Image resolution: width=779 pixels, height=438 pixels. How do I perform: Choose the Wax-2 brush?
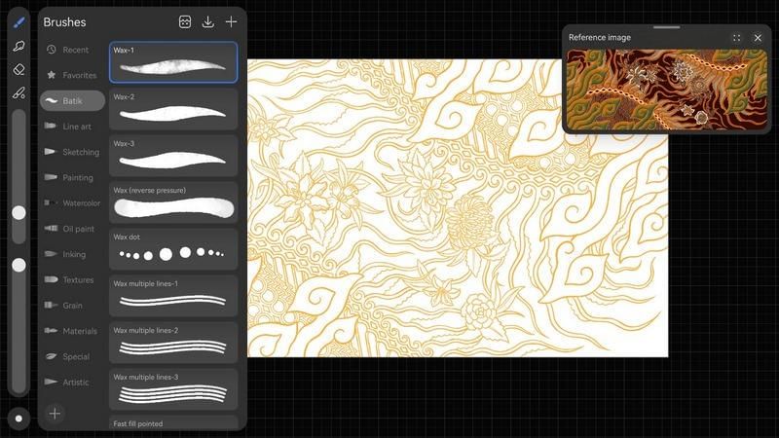tap(173, 109)
